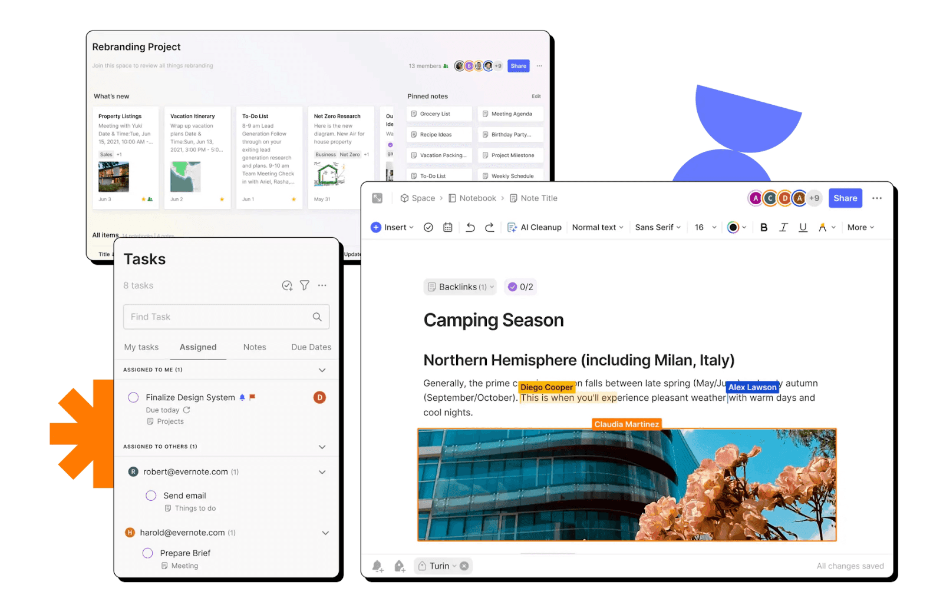This screenshot has height=615, width=943.
Task: Click the Undo icon in the editor toolbar
Action: [x=470, y=227]
